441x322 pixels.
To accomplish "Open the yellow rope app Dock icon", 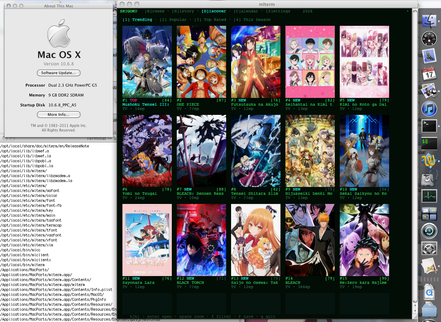I will [429, 161].
